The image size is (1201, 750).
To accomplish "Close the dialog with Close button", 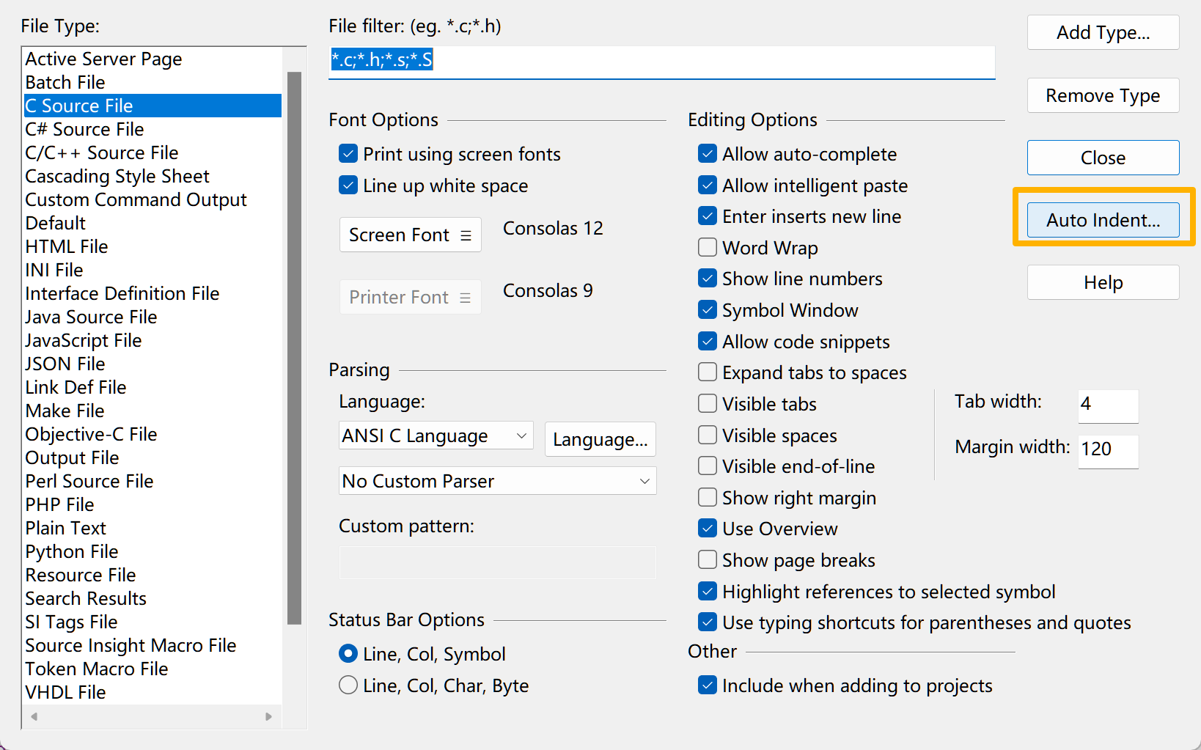I will click(x=1103, y=158).
